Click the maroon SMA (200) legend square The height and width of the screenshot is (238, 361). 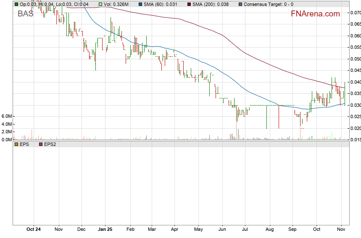pos(189,4)
